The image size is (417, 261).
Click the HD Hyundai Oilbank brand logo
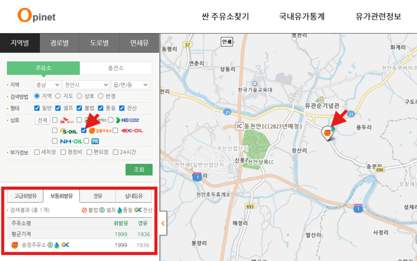(x=127, y=120)
